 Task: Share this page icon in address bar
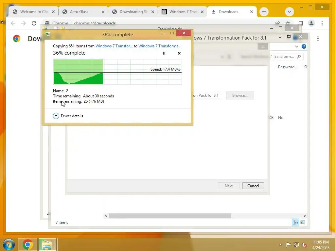[277, 23]
